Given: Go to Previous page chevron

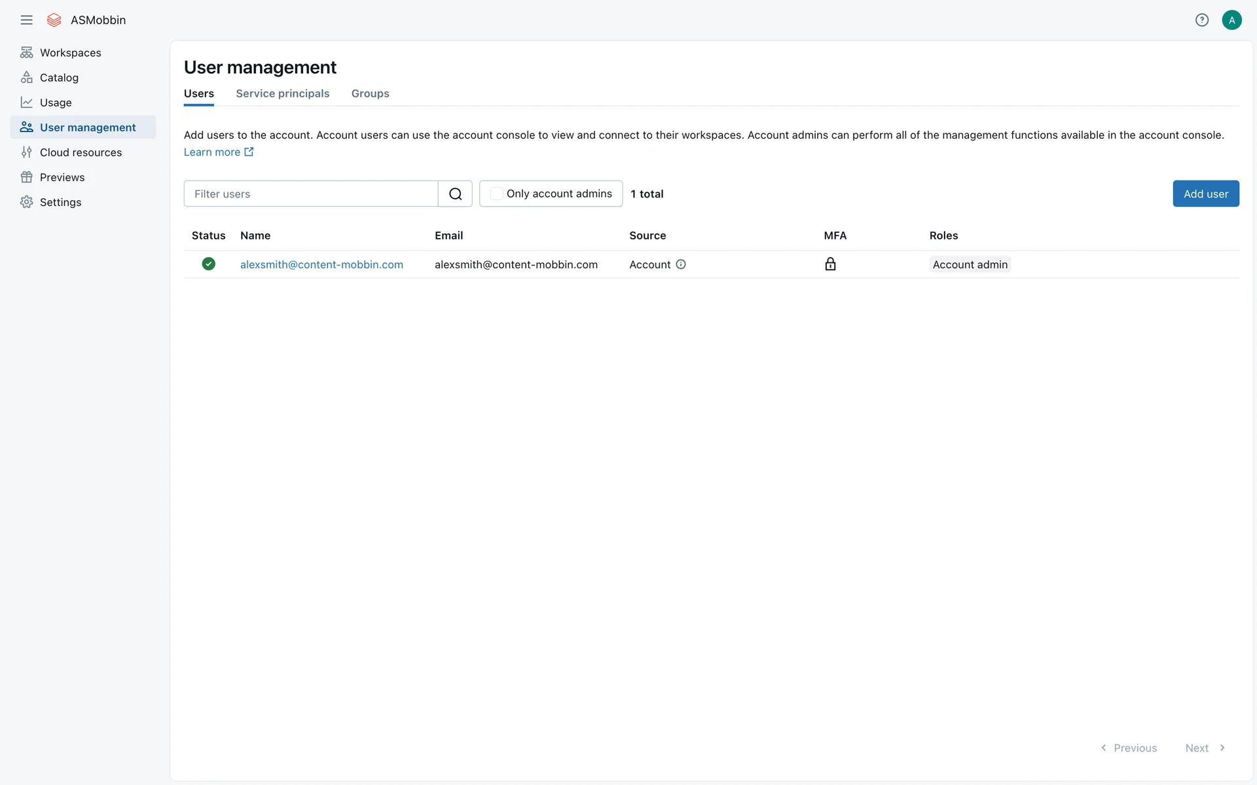Looking at the screenshot, I should click(x=1104, y=748).
